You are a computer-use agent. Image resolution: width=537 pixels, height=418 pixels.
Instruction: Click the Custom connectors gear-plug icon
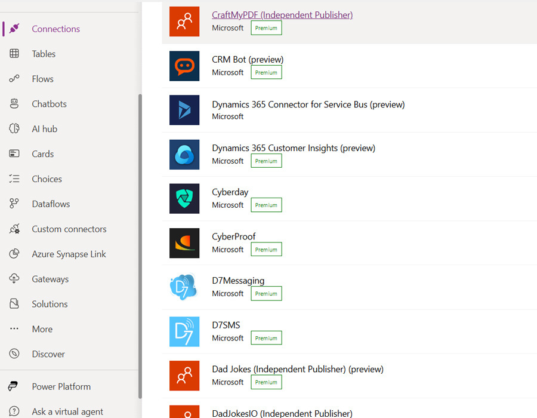click(14, 229)
